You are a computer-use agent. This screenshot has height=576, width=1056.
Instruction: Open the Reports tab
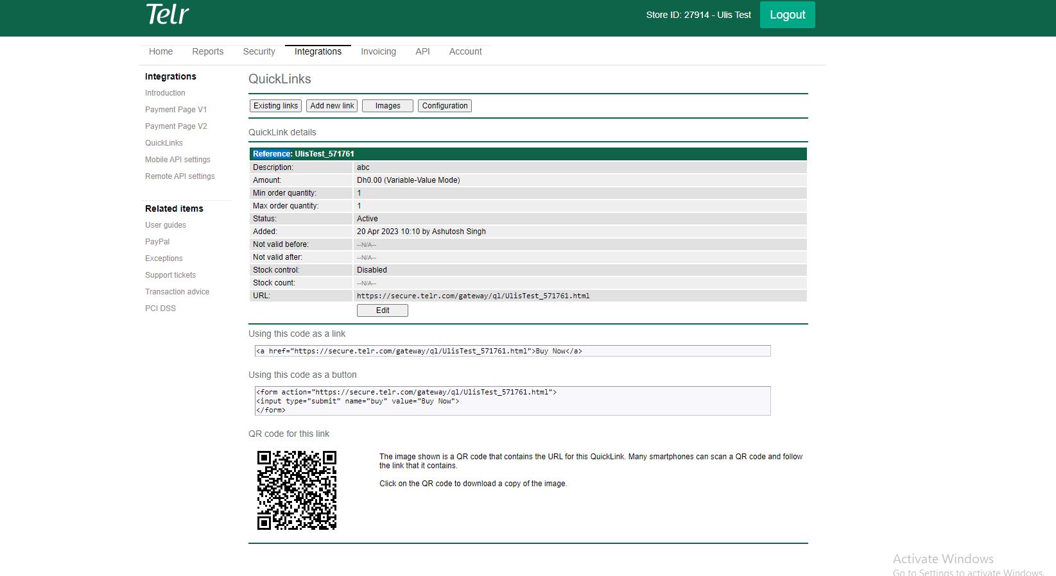click(x=207, y=51)
